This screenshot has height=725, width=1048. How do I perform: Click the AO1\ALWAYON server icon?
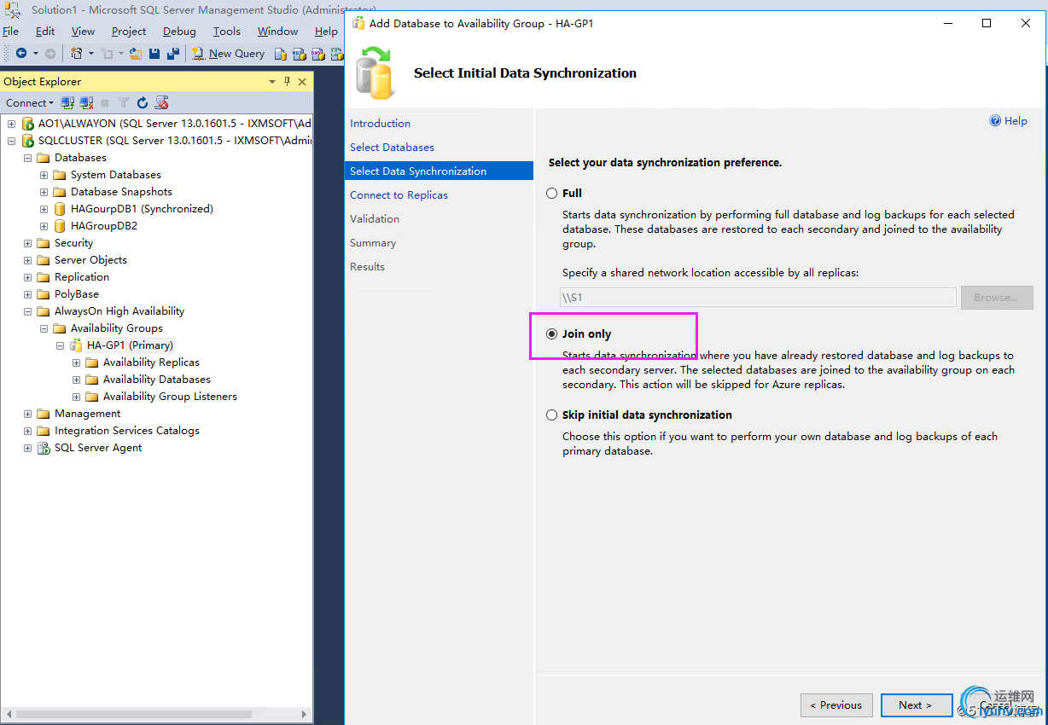(x=28, y=123)
